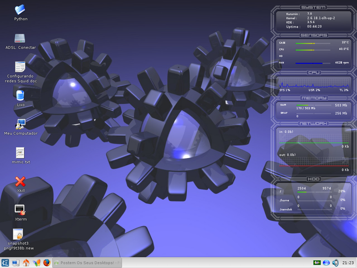Select the snapshot3.pngF9t38b.new file icon

18,234
